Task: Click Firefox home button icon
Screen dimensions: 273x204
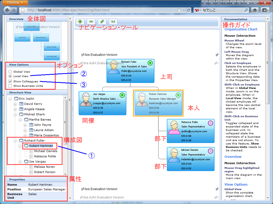Action: (x=254, y=10)
